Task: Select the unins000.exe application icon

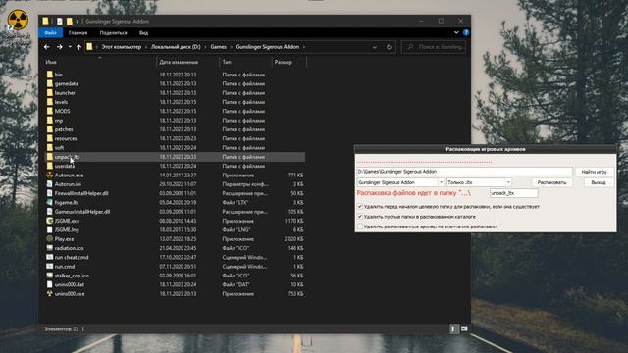Action: pyautogui.click(x=50, y=294)
